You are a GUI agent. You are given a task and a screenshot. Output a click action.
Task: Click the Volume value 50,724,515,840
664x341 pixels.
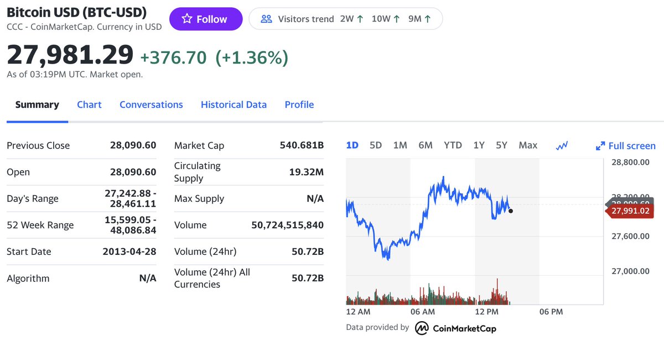pyautogui.click(x=287, y=225)
